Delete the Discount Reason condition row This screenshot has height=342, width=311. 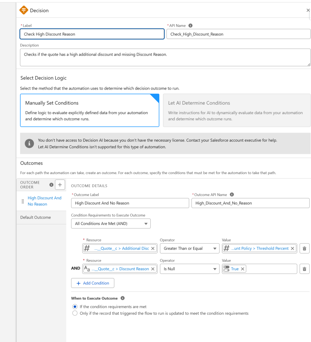pyautogui.click(x=304, y=269)
